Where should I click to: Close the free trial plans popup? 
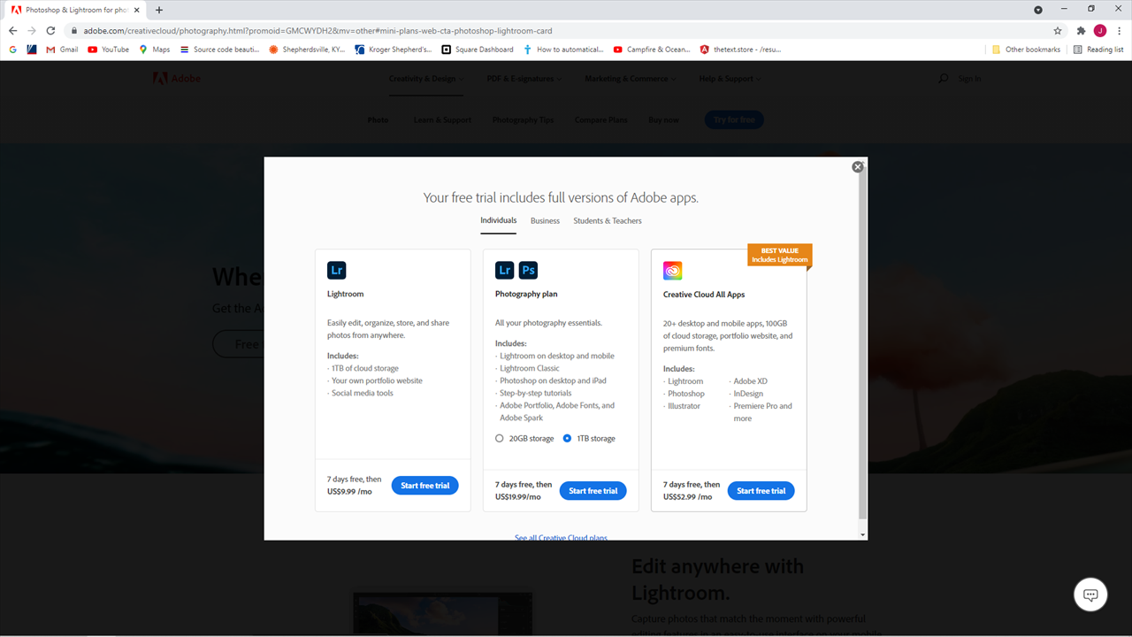pyautogui.click(x=857, y=166)
